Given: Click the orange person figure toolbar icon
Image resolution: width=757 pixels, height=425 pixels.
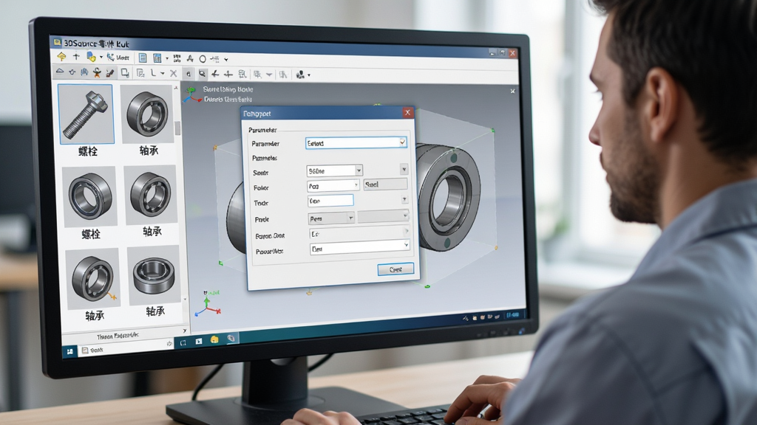Looking at the screenshot, I should coord(97,72).
